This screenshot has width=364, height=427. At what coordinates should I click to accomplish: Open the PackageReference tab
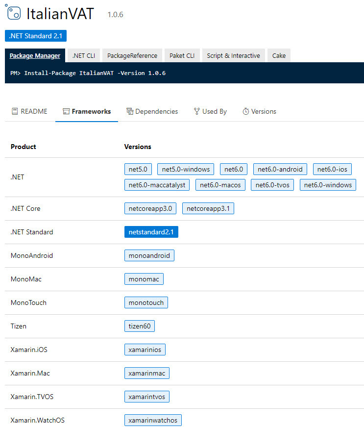click(x=132, y=55)
